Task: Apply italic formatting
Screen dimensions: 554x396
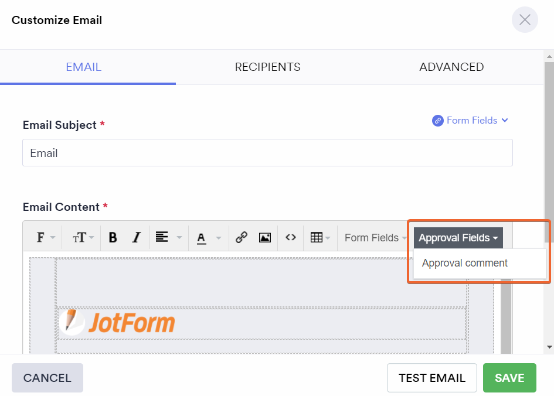Action: click(x=136, y=237)
